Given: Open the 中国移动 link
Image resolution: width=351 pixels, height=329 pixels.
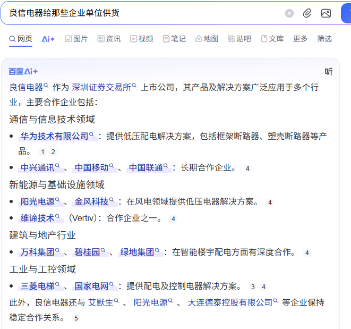Looking at the screenshot, I should pos(94,167).
